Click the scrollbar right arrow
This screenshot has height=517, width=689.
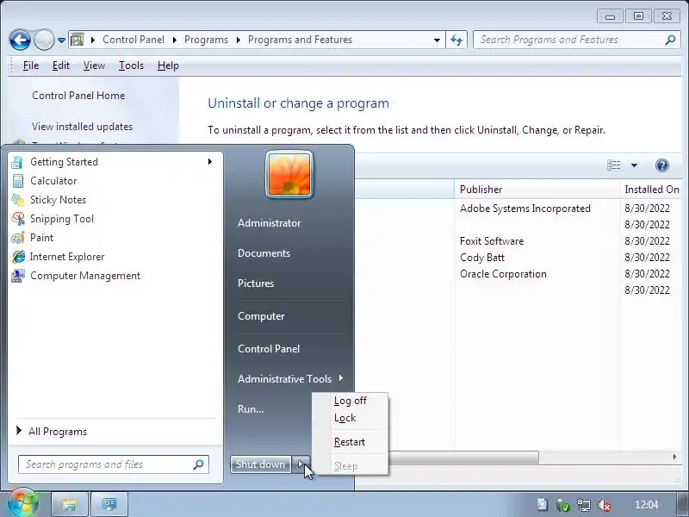[x=674, y=458]
